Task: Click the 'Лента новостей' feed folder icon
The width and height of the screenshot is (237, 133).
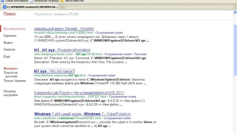Action: coord(62,1)
